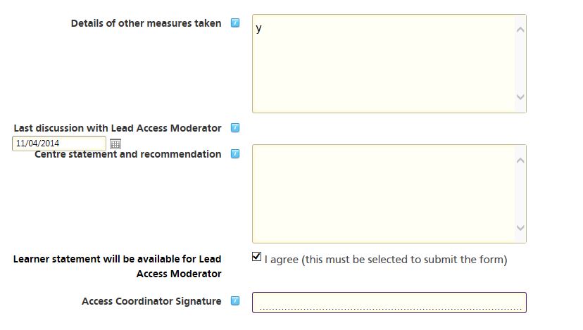583x330 pixels.
Task: Show help for Access Coordinator Signature
Action: 235,300
